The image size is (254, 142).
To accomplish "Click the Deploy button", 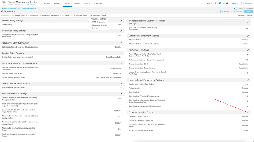I will point(209,3).
